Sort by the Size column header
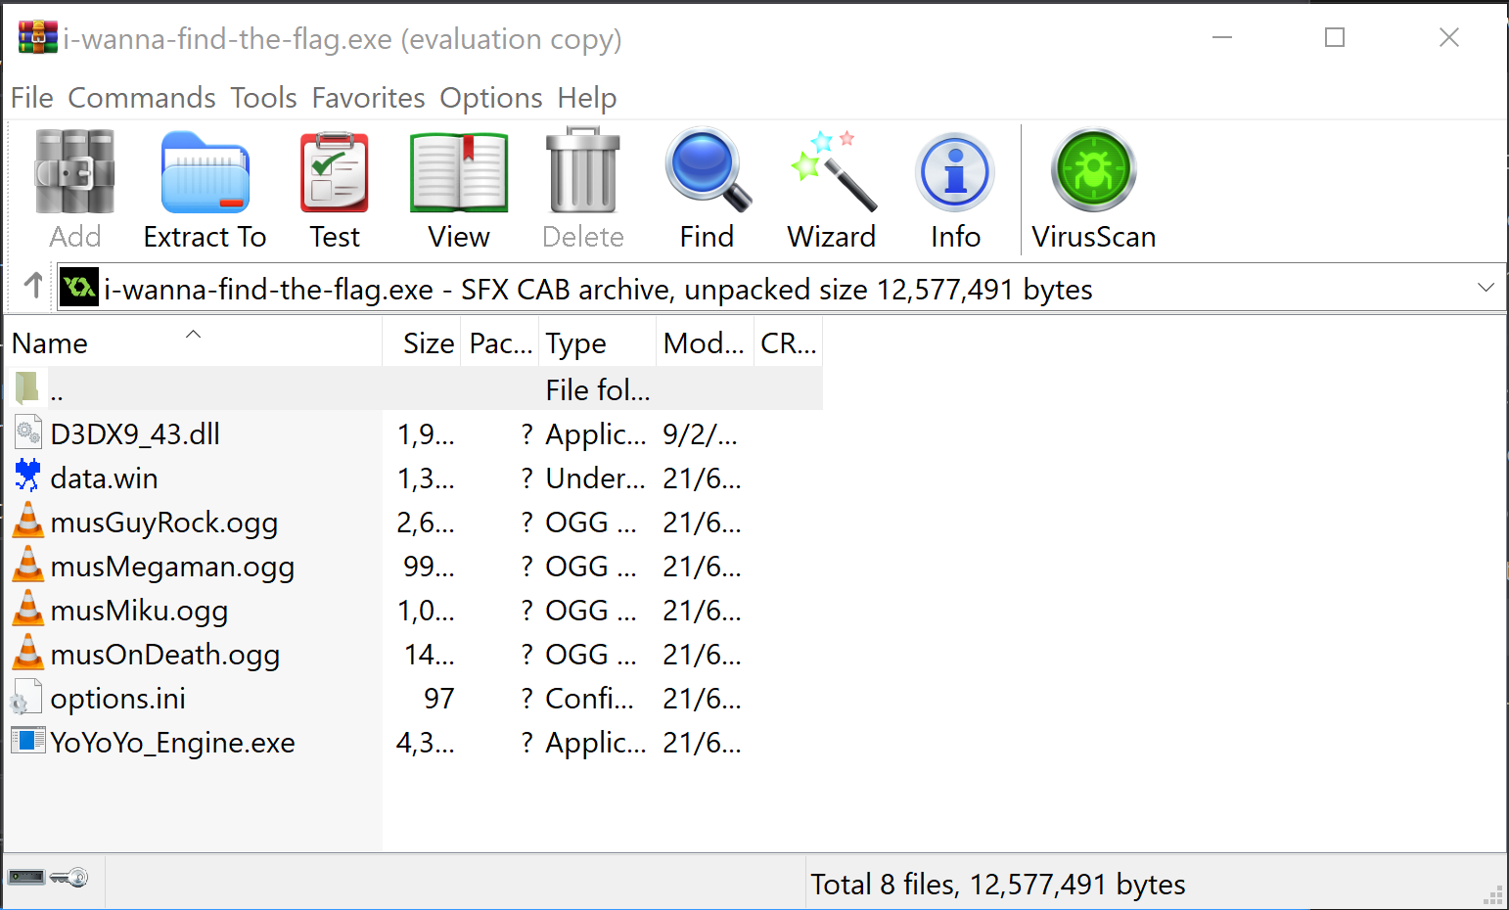Image resolution: width=1509 pixels, height=910 pixels. [428, 343]
